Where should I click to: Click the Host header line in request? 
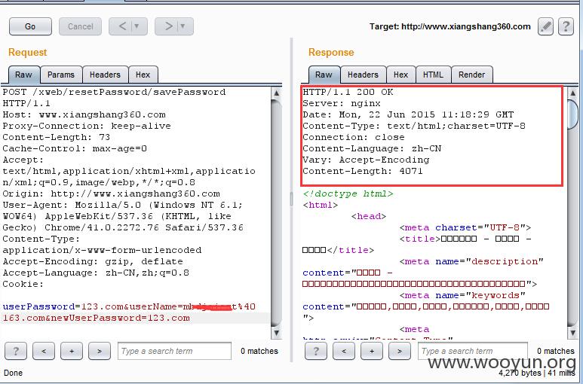click(x=84, y=114)
